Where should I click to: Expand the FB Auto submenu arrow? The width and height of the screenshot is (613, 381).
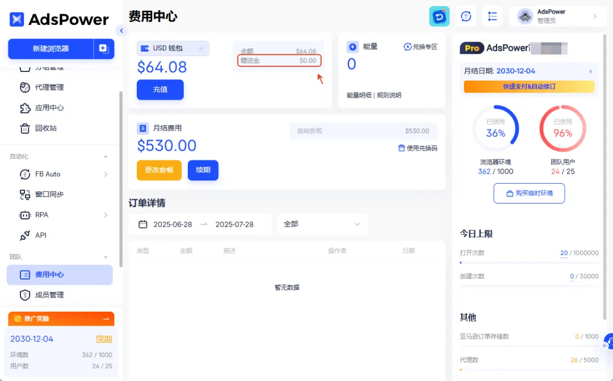[x=106, y=174]
